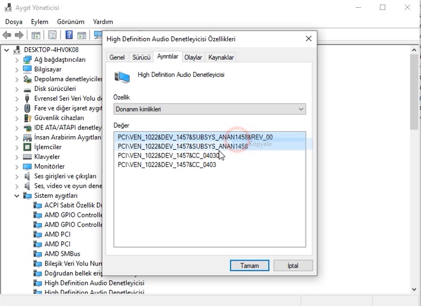Expand the Bilgisayar category
Viewport: 421px width, 306px height.
[x=17, y=70]
